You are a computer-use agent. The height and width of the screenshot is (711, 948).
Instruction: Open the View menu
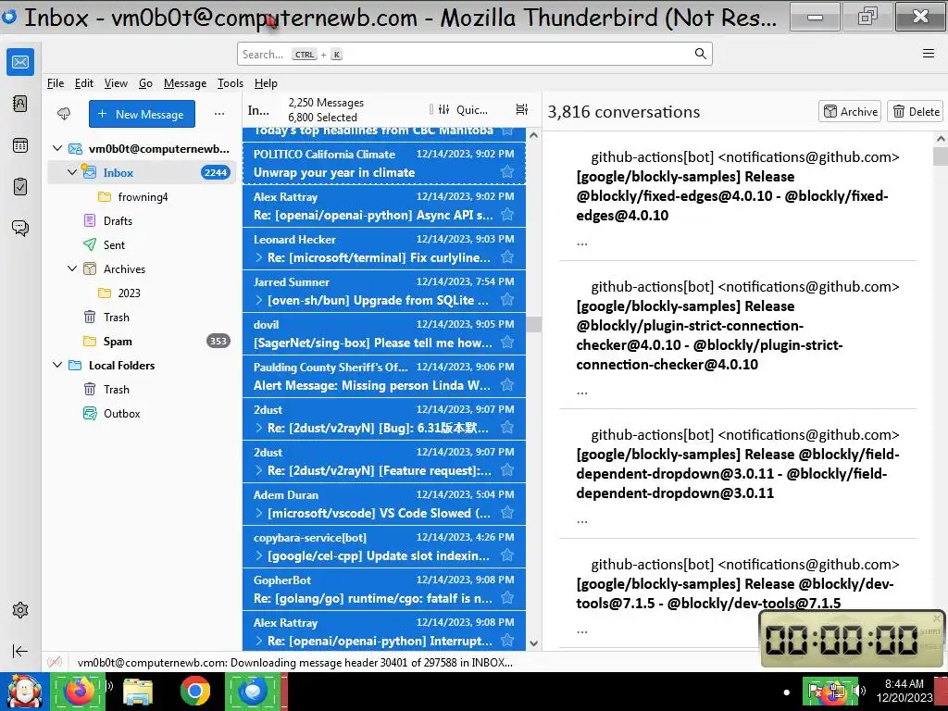tap(116, 83)
